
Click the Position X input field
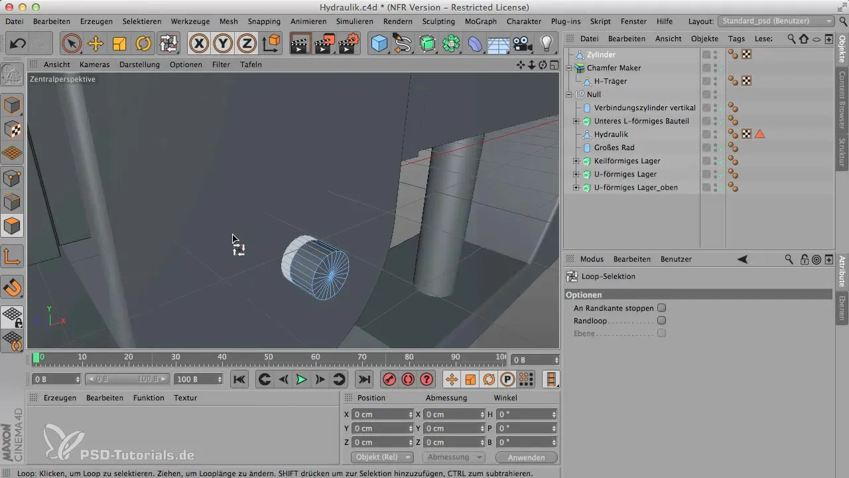click(383, 414)
